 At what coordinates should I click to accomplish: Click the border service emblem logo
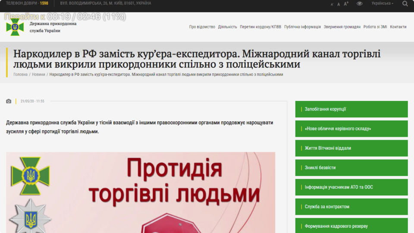tap(15, 27)
